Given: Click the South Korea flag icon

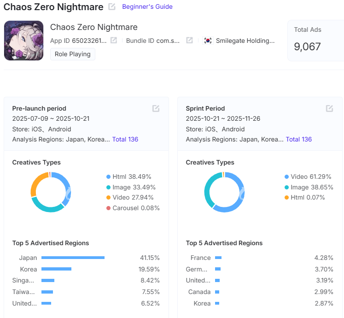Looking at the screenshot, I should tap(208, 41).
